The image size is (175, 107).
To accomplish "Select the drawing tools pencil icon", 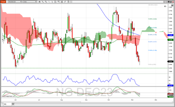I will (x=43, y=2).
